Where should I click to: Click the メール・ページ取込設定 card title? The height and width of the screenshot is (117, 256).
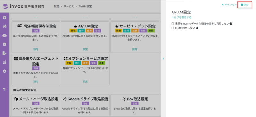coord(39,99)
